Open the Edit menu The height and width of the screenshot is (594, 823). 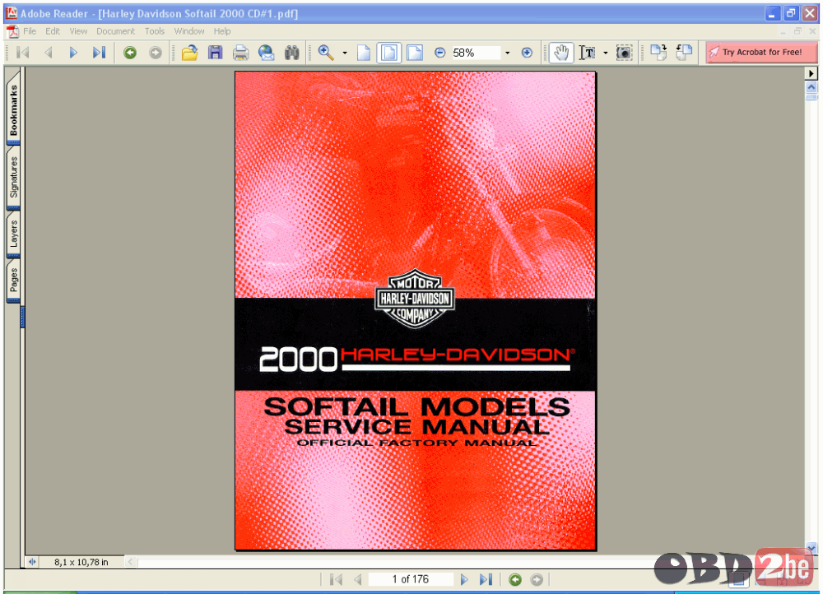coord(53,31)
